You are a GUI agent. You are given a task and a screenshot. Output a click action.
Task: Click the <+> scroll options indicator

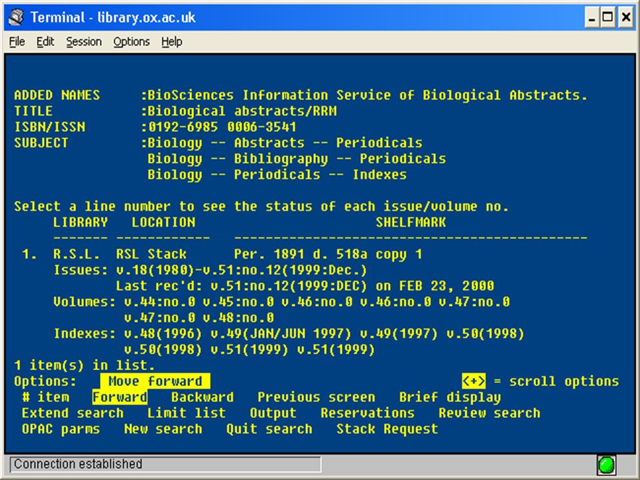click(474, 381)
